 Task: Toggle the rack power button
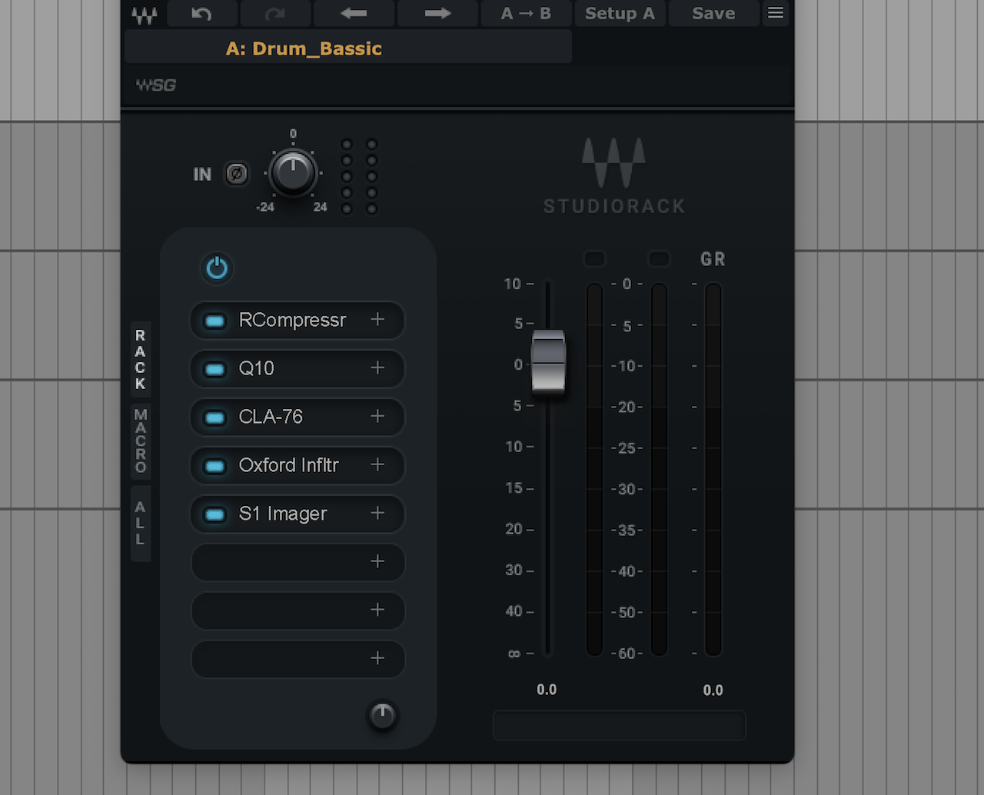click(217, 268)
